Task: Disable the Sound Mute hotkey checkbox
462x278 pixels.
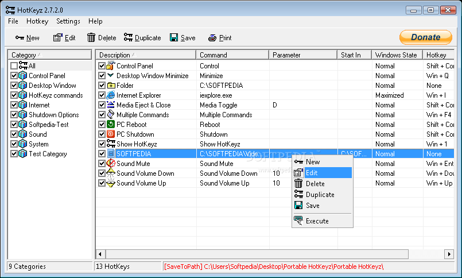Action: 102,163
